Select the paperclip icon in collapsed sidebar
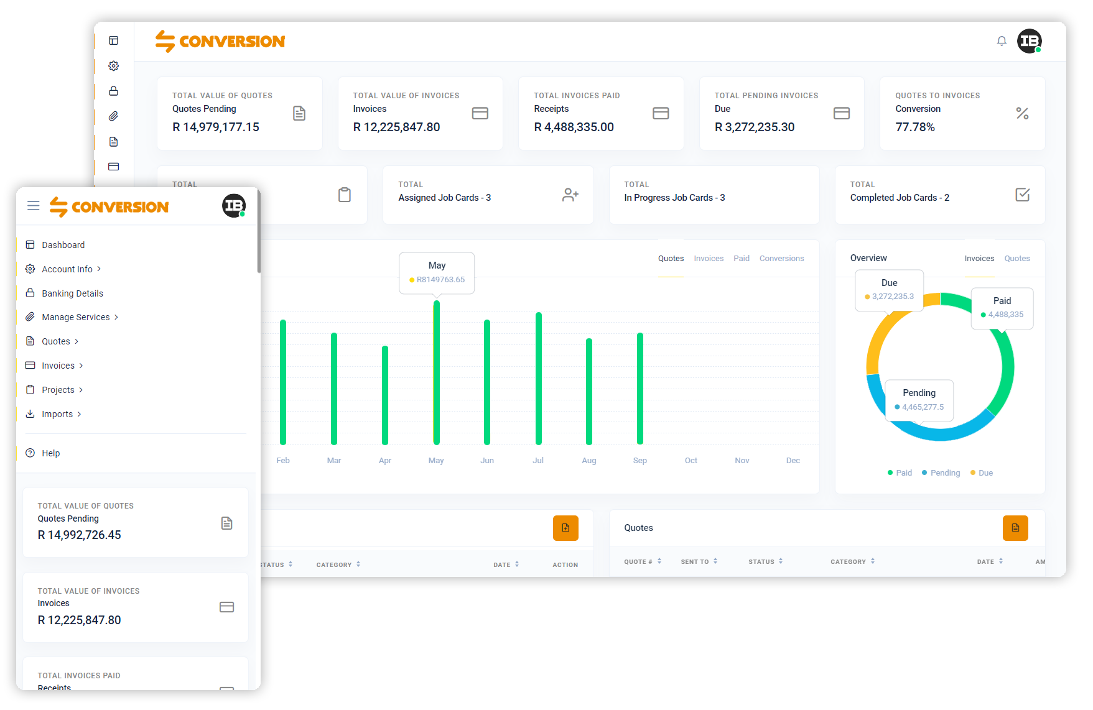1093x710 pixels. tap(113, 116)
